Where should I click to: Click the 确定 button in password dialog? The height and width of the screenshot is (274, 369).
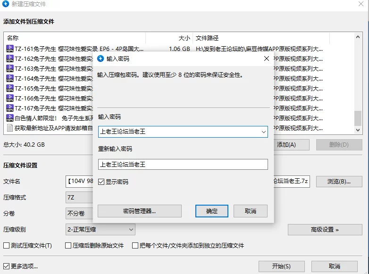coord(211,211)
